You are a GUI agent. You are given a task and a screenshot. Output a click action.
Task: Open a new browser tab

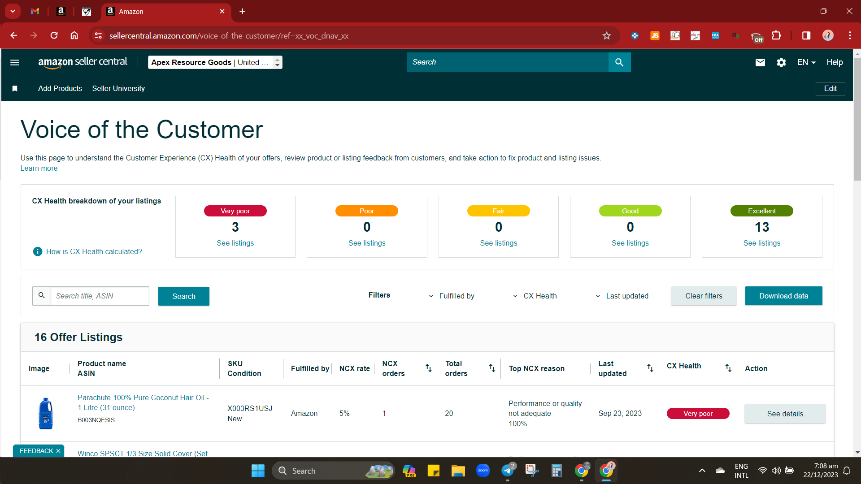(x=242, y=11)
